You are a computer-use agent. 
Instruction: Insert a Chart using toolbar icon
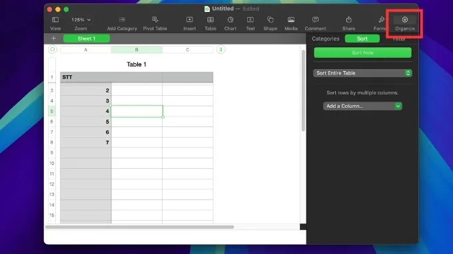(230, 19)
